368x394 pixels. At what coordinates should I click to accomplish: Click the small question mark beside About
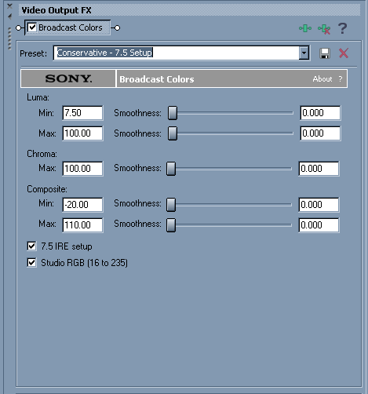[x=340, y=78]
